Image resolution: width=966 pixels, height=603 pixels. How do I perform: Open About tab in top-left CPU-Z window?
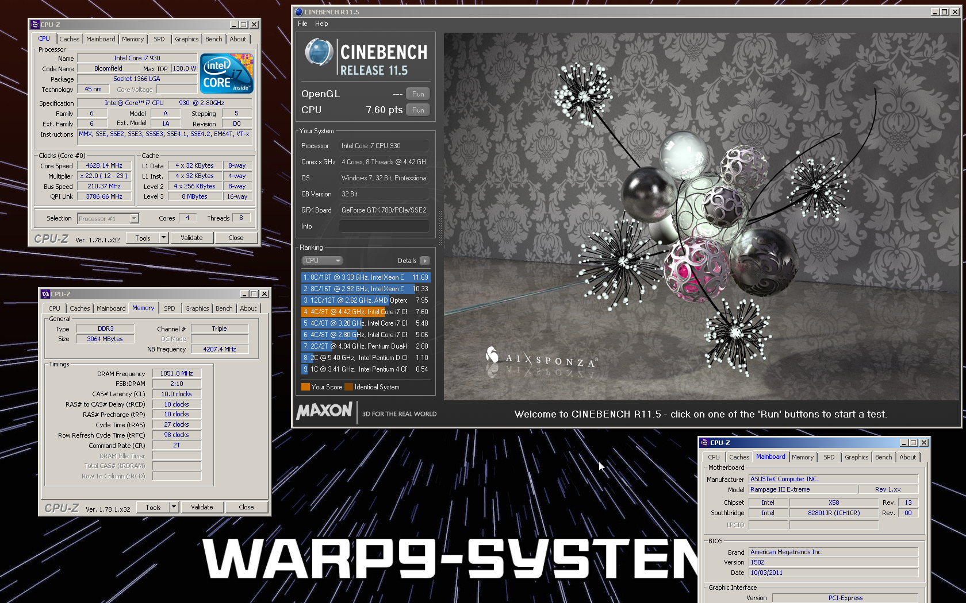click(x=238, y=39)
